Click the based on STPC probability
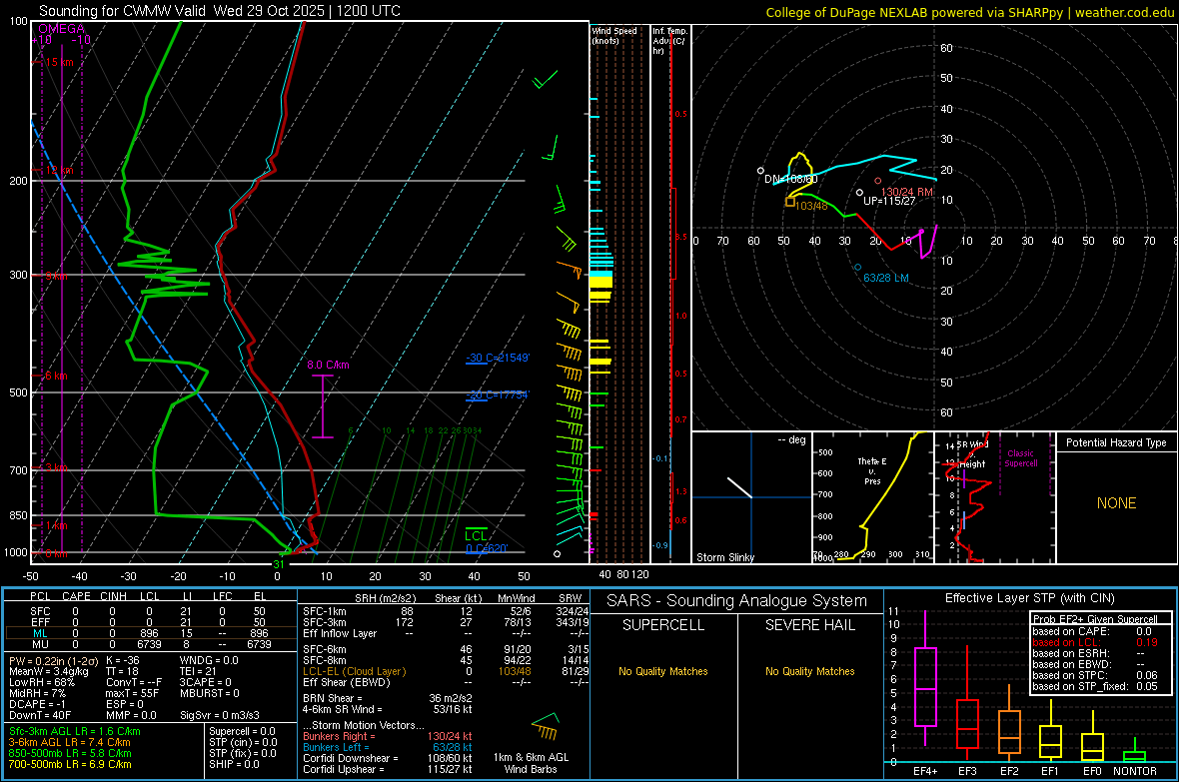1179x782 pixels. (x=1095, y=675)
